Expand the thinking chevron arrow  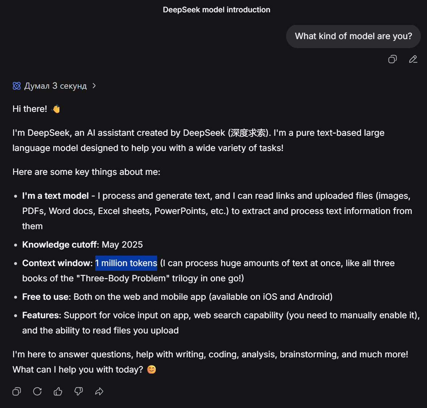94,86
